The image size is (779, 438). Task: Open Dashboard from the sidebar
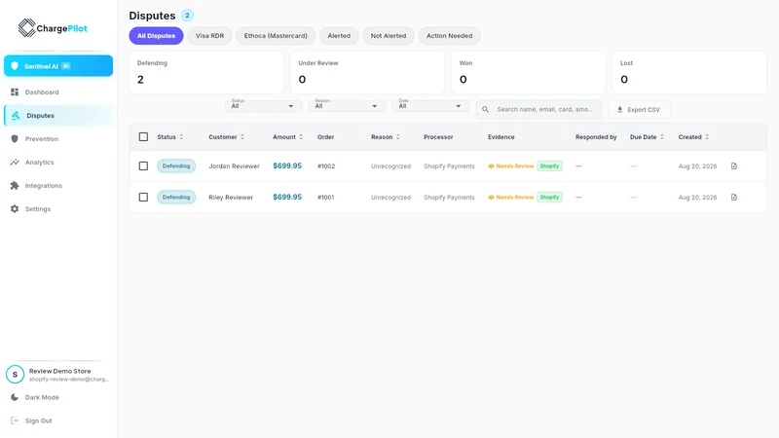pyautogui.click(x=58, y=91)
